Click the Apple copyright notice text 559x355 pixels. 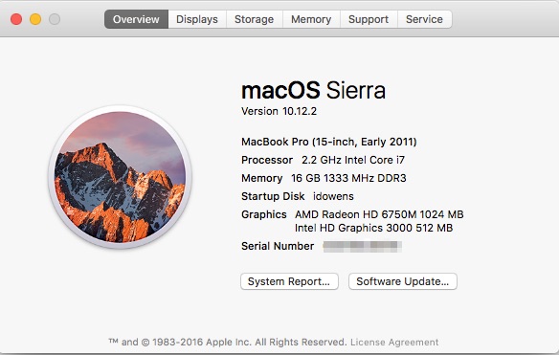[228, 343]
